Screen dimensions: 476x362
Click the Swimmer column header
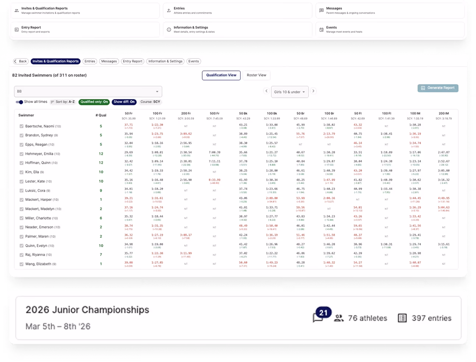[26, 115]
